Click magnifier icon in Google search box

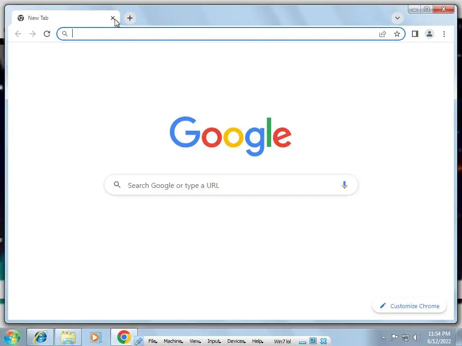click(x=117, y=185)
